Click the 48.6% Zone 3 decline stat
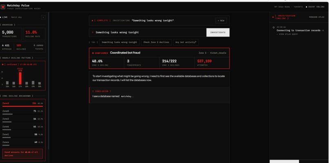The image size is (329, 163). click(107, 63)
